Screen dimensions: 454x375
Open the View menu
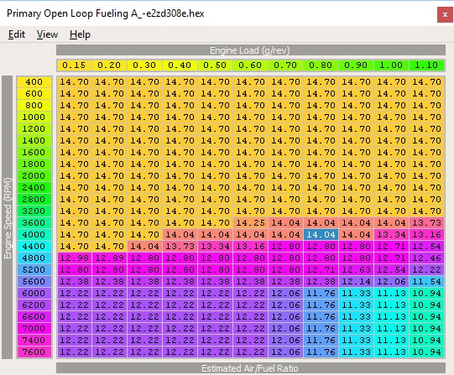pyautogui.click(x=47, y=34)
